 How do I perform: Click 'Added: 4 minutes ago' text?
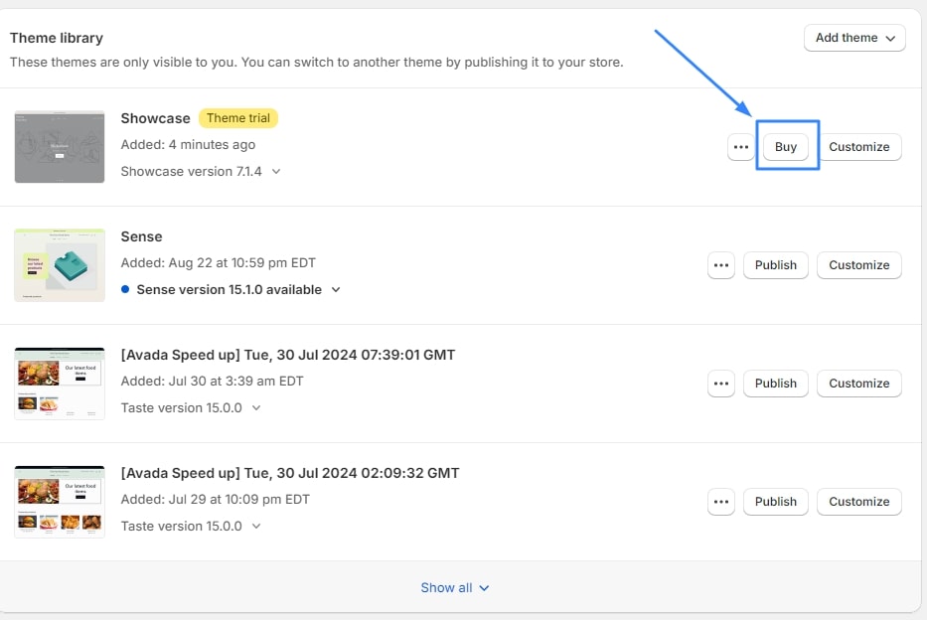(188, 145)
